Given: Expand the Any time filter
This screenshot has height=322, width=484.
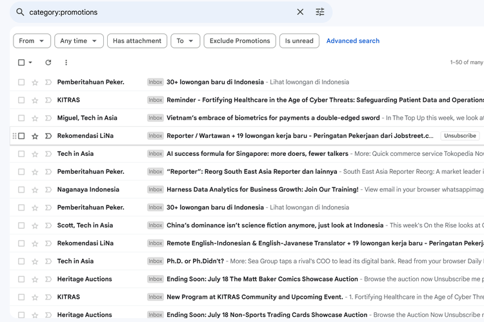Looking at the screenshot, I should [79, 41].
